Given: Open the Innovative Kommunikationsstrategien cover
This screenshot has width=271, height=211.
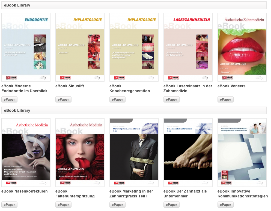Looking at the screenshot, I should [x=242, y=153].
